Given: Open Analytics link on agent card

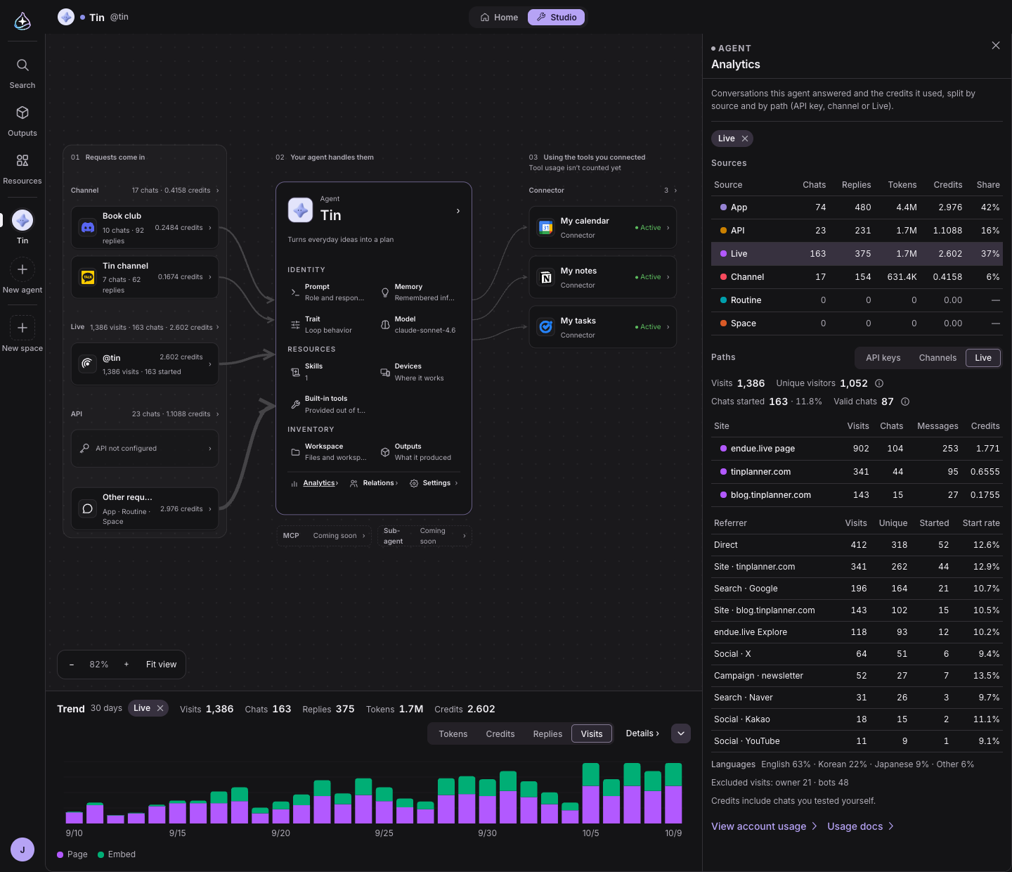Looking at the screenshot, I should point(315,483).
